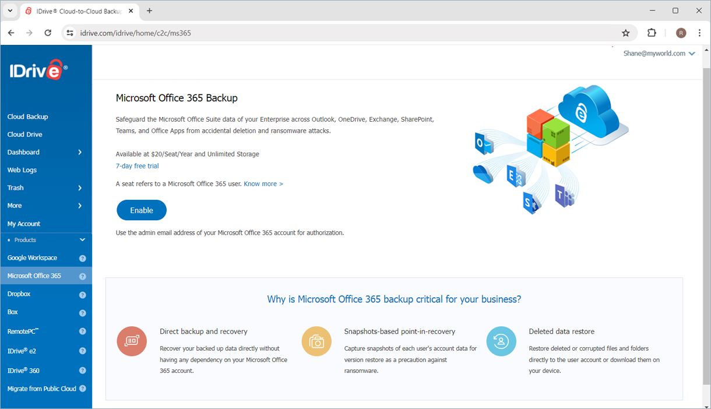Viewport: 711px width, 409px height.
Task: Open the Know more link
Action: (x=263, y=184)
